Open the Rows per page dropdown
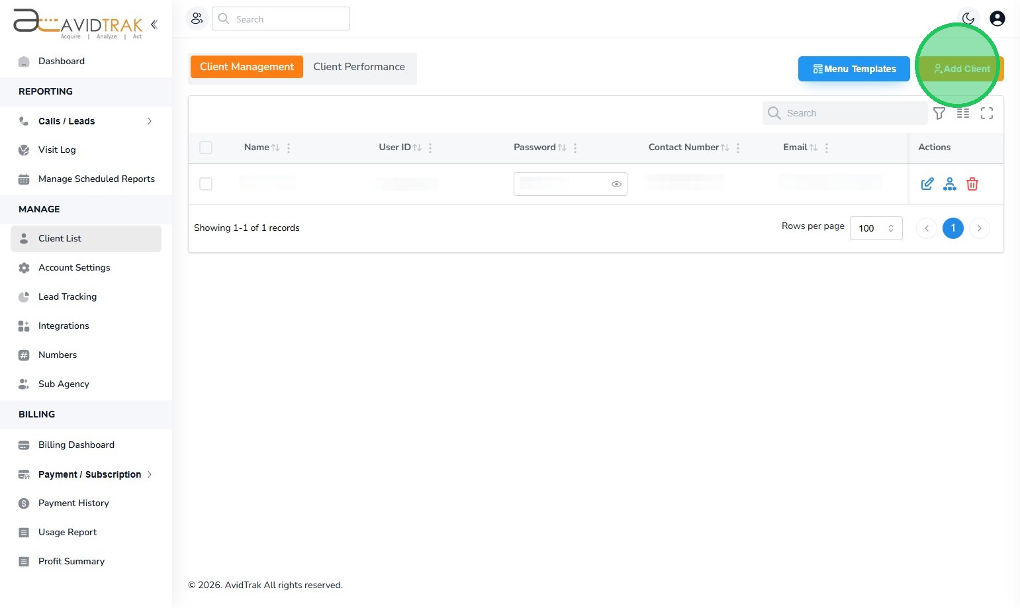 tap(876, 228)
